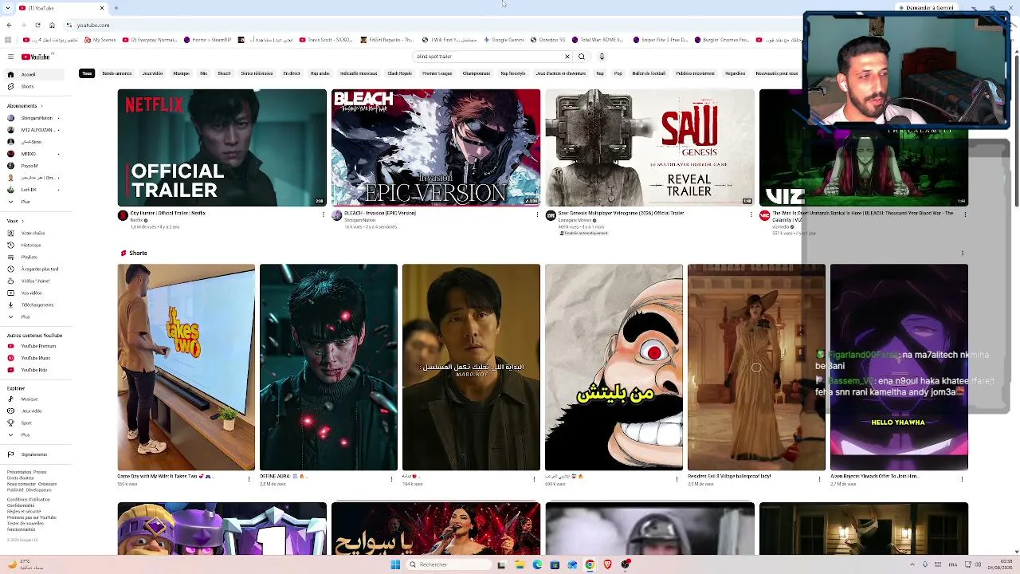
Task: Open Votre chaîne in the sidebar
Action: [x=37, y=233]
